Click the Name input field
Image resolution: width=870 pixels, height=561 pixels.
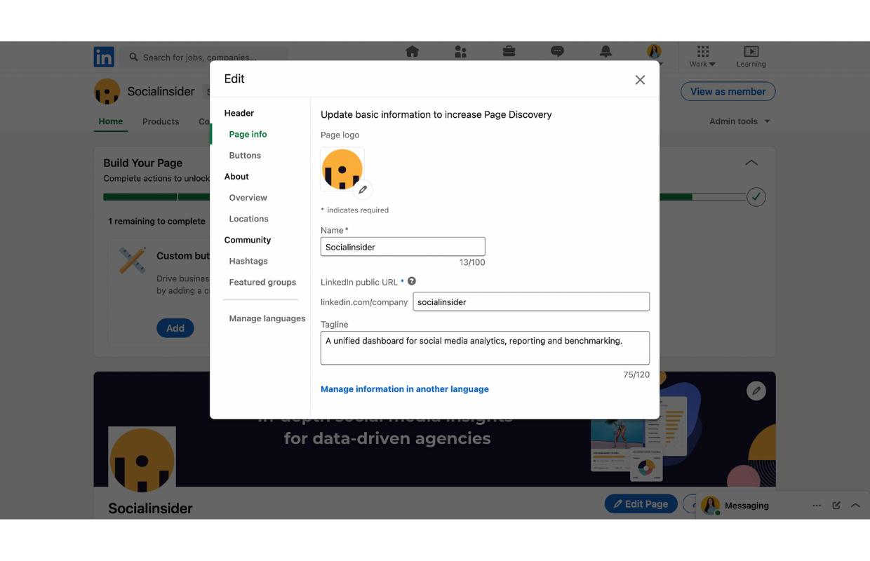(x=403, y=246)
